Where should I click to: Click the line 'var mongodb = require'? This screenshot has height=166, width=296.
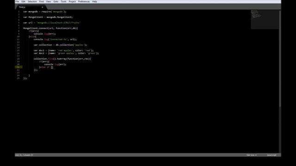(45, 12)
